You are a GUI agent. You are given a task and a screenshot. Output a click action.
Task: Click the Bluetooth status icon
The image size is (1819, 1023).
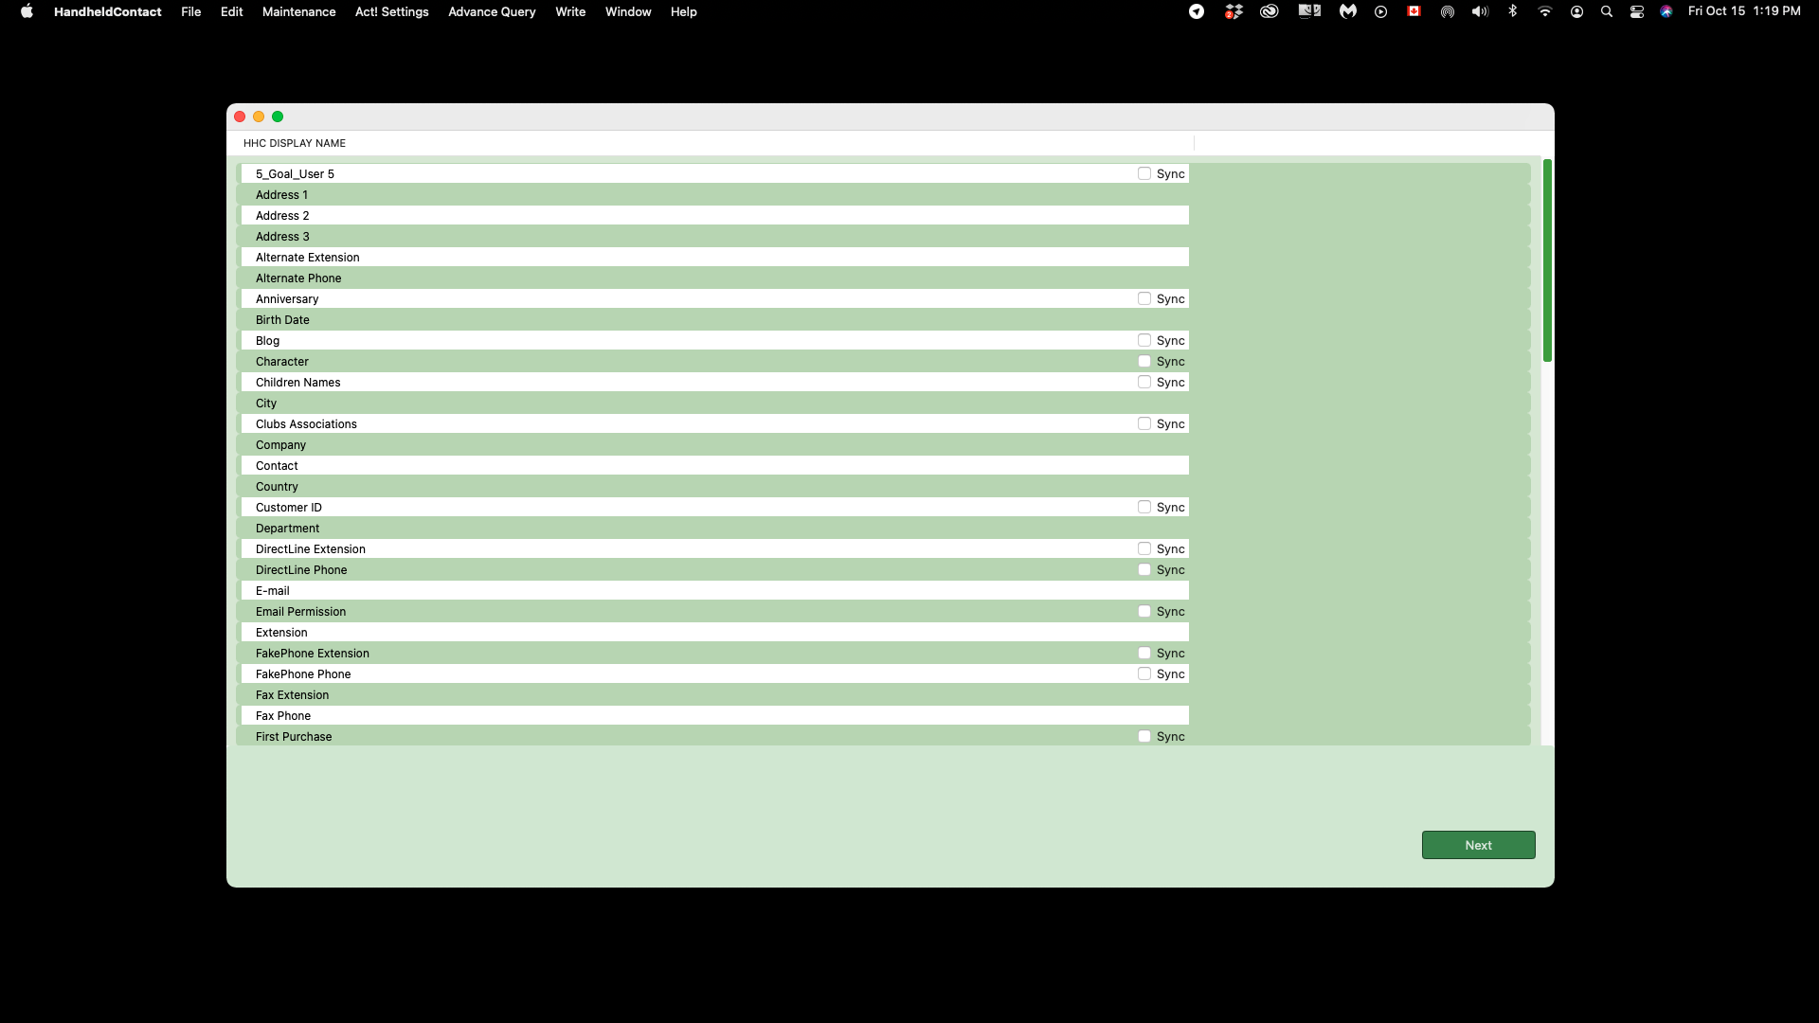pyautogui.click(x=1513, y=11)
